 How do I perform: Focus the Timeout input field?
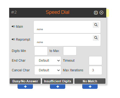pyautogui.click(x=95, y=61)
